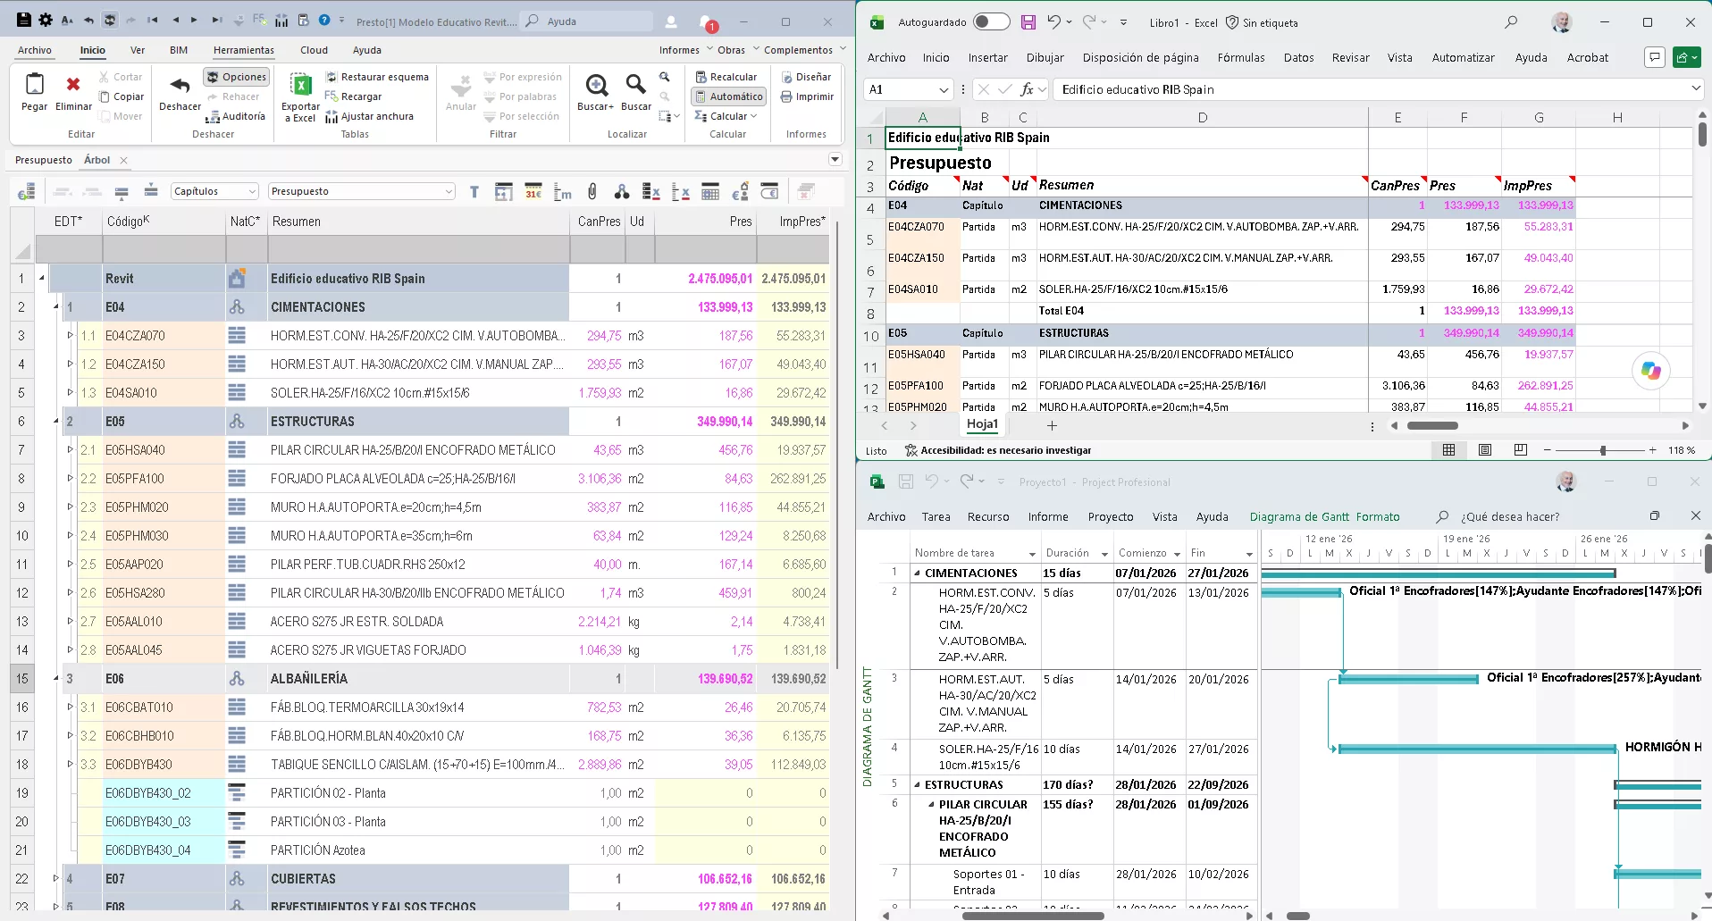Toggle the Automático calculation button in Presto
The height and width of the screenshot is (921, 1712).
click(x=728, y=96)
